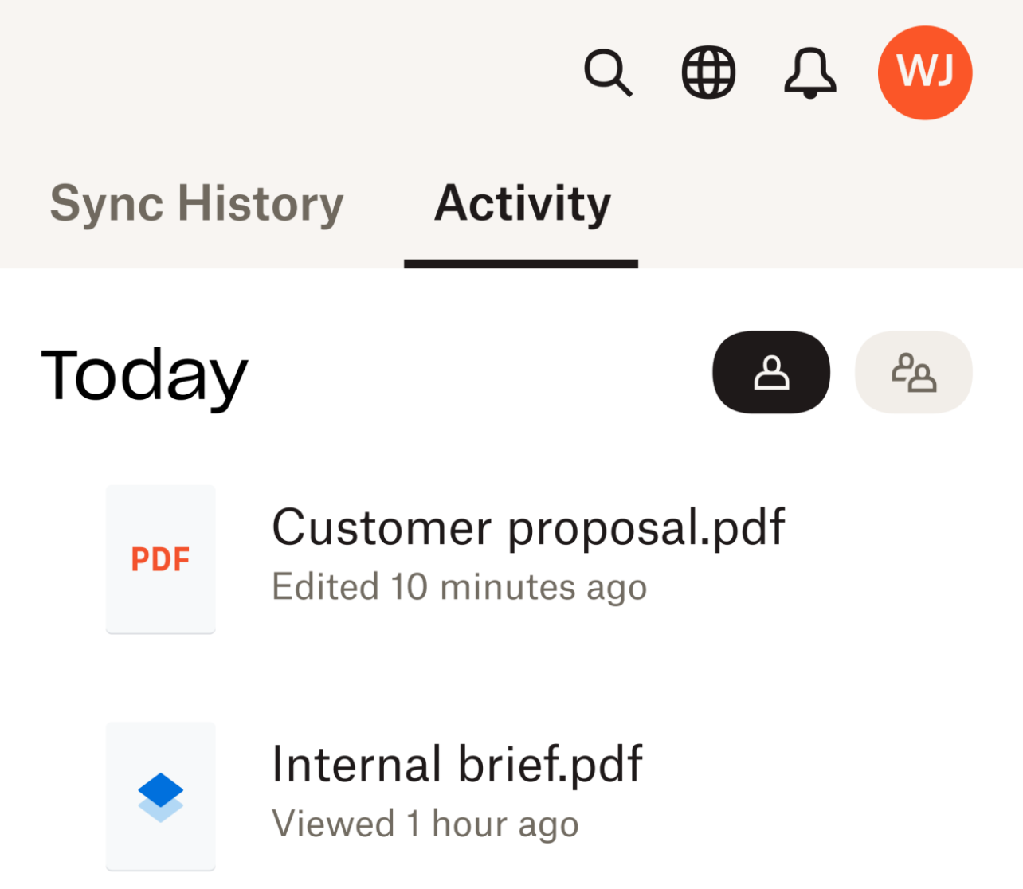This screenshot has width=1023, height=889.
Task: Open Customer proposal.pdf by its title
Action: [528, 527]
